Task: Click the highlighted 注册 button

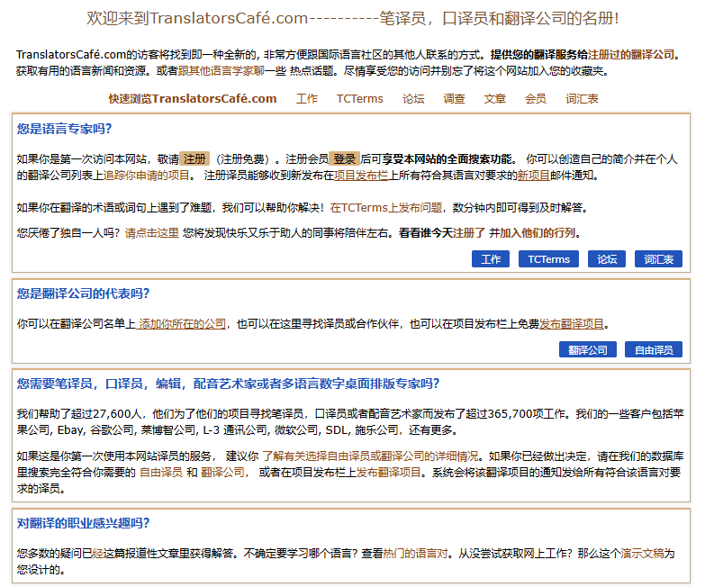Action: tap(194, 158)
